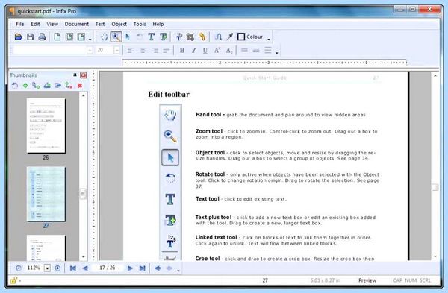This screenshot has width=448, height=293.
Task: Print the document using the printer icon
Action: tap(42, 37)
